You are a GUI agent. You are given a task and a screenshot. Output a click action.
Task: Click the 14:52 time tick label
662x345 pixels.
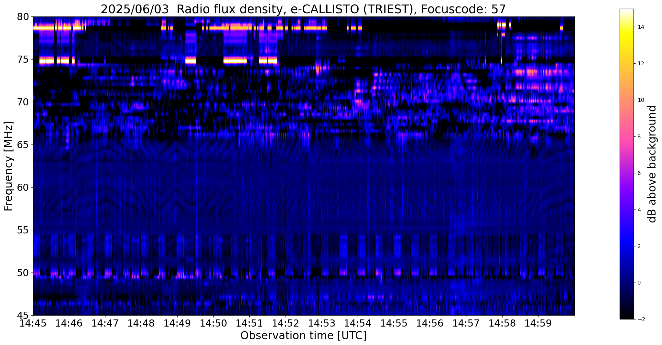click(286, 323)
